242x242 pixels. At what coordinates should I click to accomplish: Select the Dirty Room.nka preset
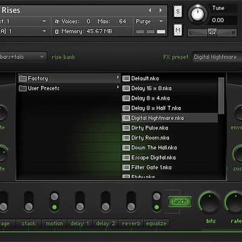169,138
